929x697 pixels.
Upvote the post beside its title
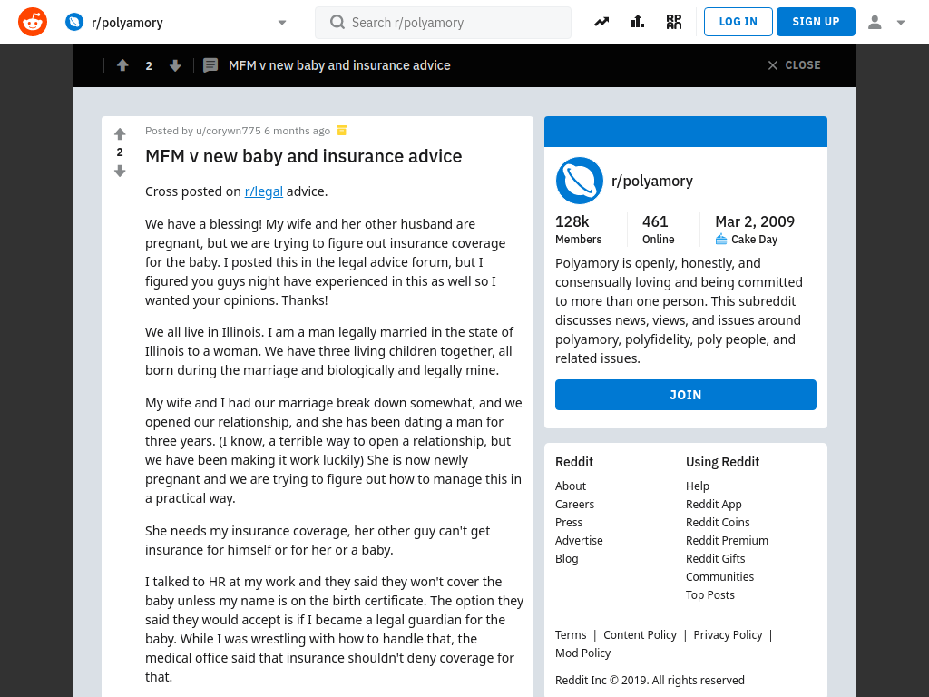click(x=120, y=133)
